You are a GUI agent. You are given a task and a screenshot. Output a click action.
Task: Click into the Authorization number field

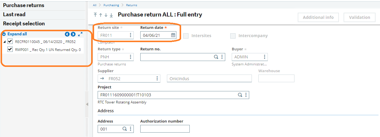click(x=165, y=129)
